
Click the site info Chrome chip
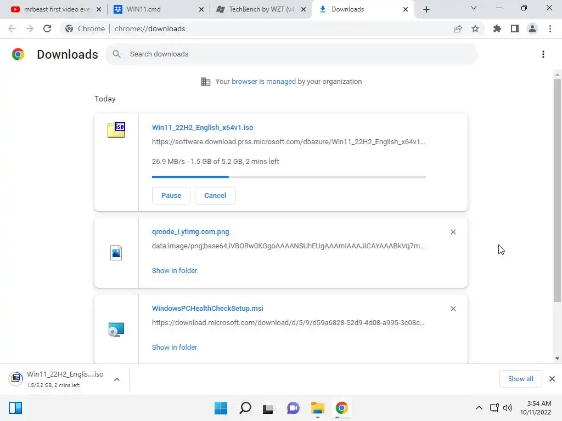tap(85, 29)
